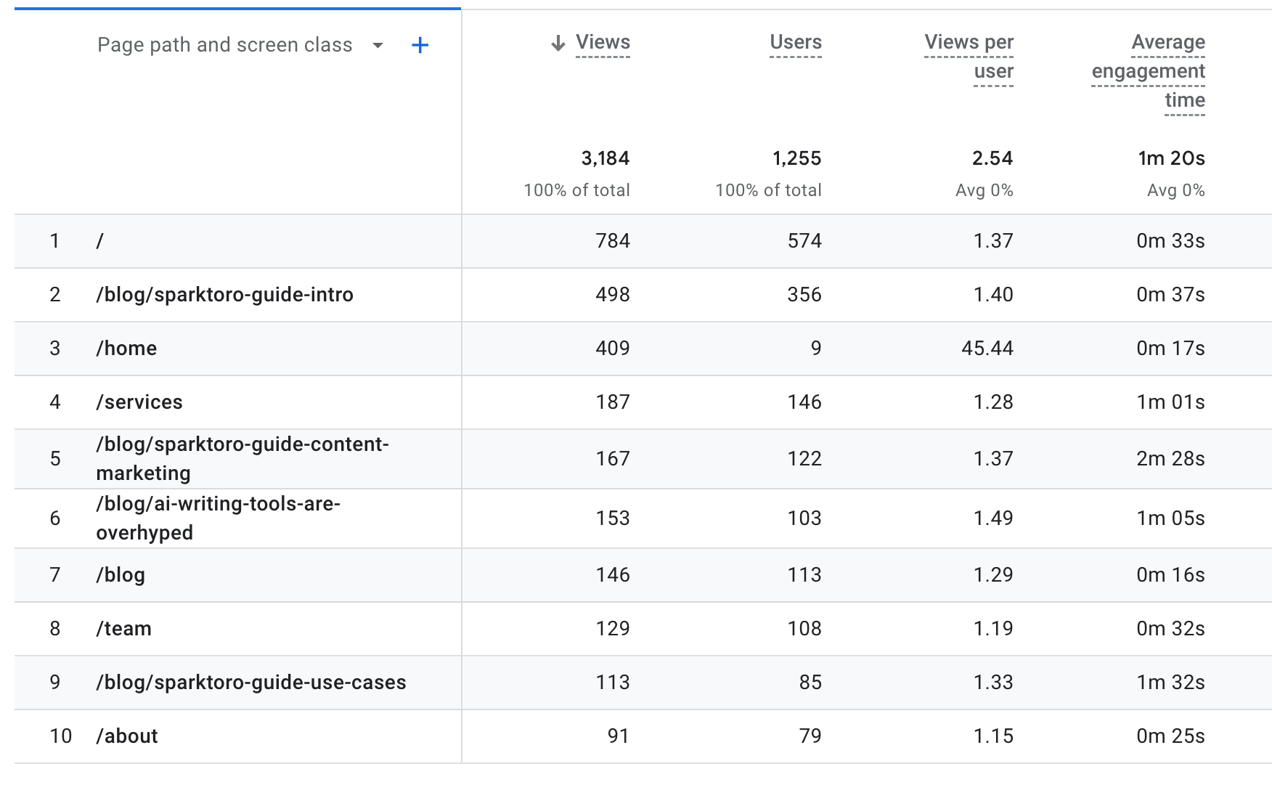Click the /home page path
The height and width of the screenshot is (806, 1272).
(127, 348)
